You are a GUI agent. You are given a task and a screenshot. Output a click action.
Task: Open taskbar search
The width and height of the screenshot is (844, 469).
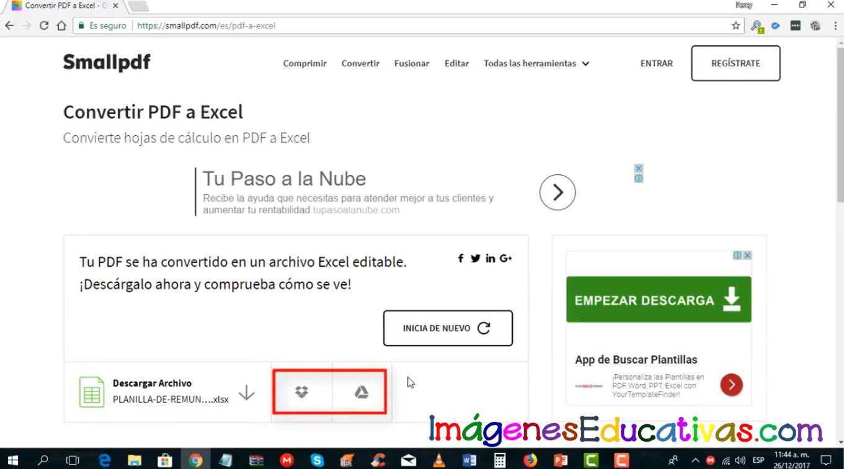coord(43,460)
